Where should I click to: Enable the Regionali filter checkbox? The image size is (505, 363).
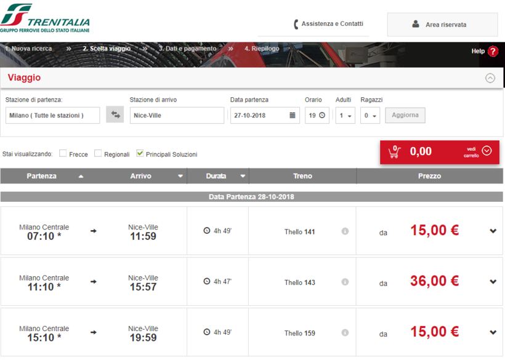click(x=98, y=154)
